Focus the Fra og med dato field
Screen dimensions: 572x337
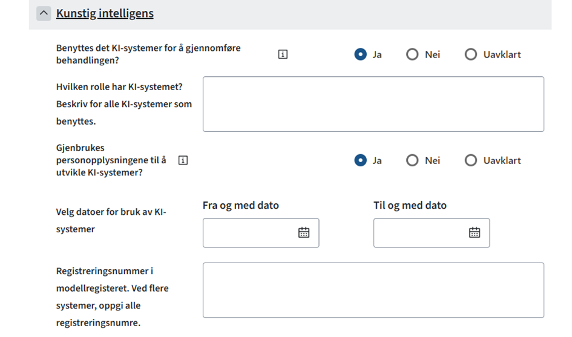pos(249,233)
